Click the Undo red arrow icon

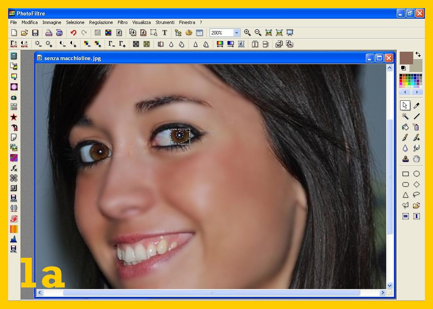pos(73,33)
